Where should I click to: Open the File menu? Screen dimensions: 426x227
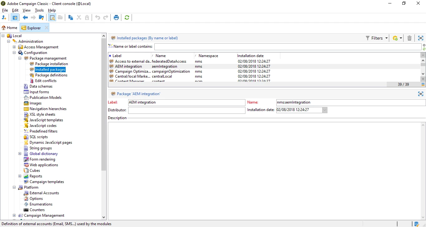pyautogui.click(x=5, y=10)
